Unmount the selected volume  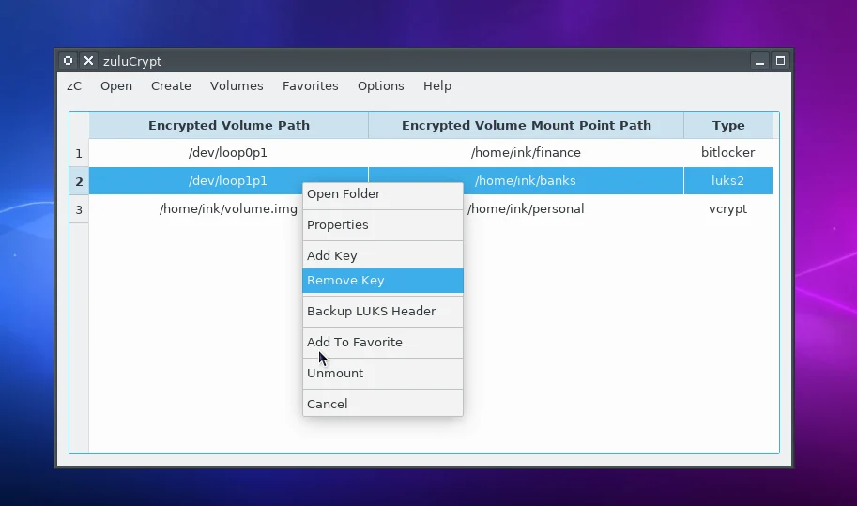(335, 374)
